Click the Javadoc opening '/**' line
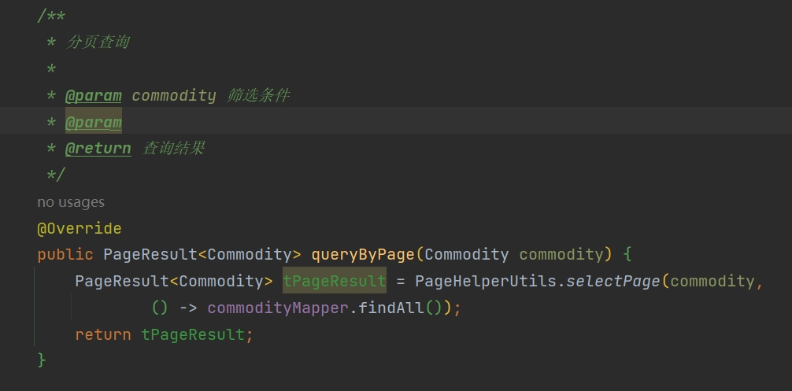792x391 pixels. click(51, 17)
